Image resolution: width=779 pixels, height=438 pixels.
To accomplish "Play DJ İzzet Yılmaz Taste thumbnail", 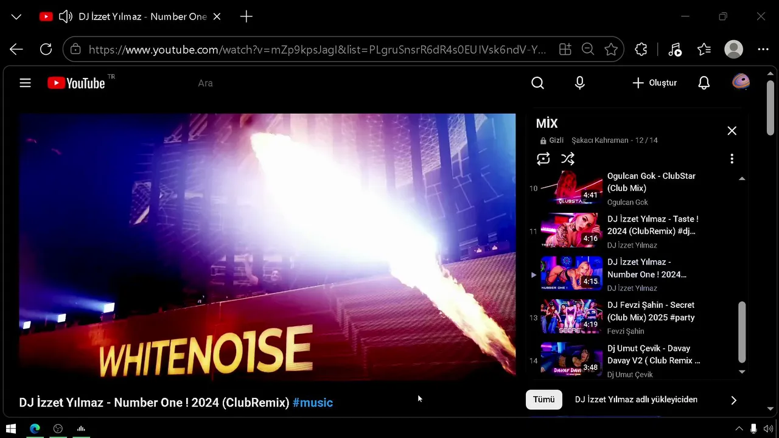I will (x=571, y=231).
